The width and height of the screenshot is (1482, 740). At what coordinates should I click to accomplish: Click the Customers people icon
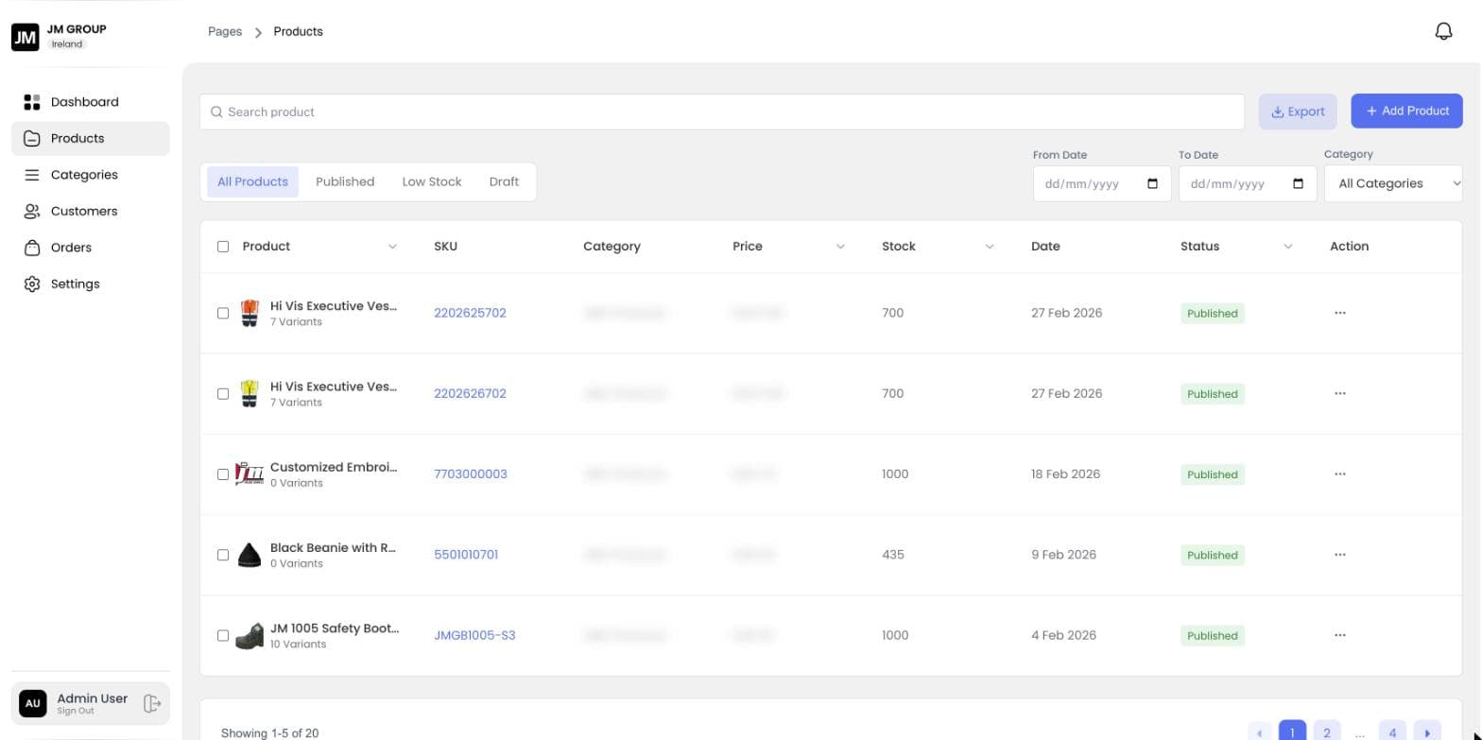32,212
